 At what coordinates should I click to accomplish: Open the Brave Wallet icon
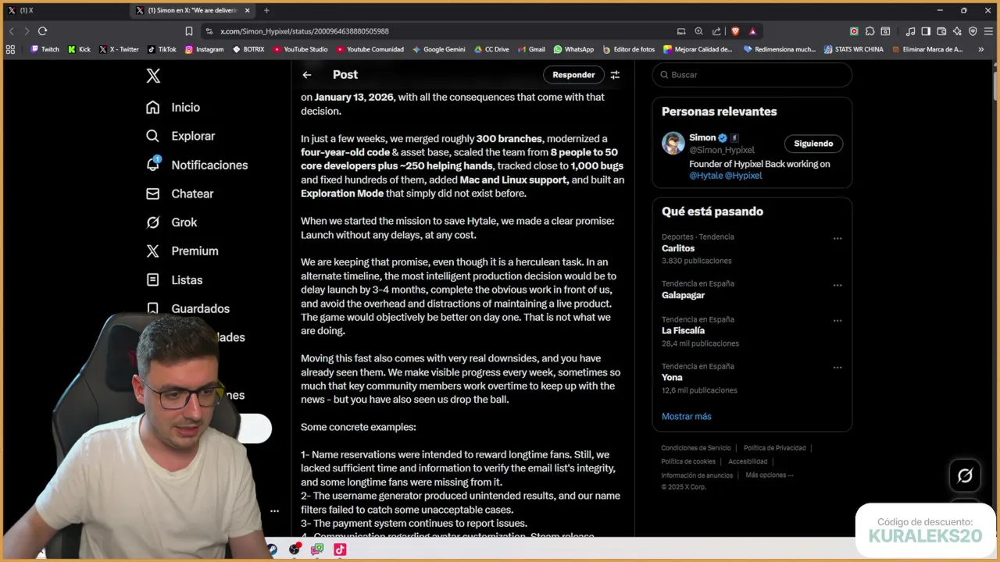tap(941, 31)
